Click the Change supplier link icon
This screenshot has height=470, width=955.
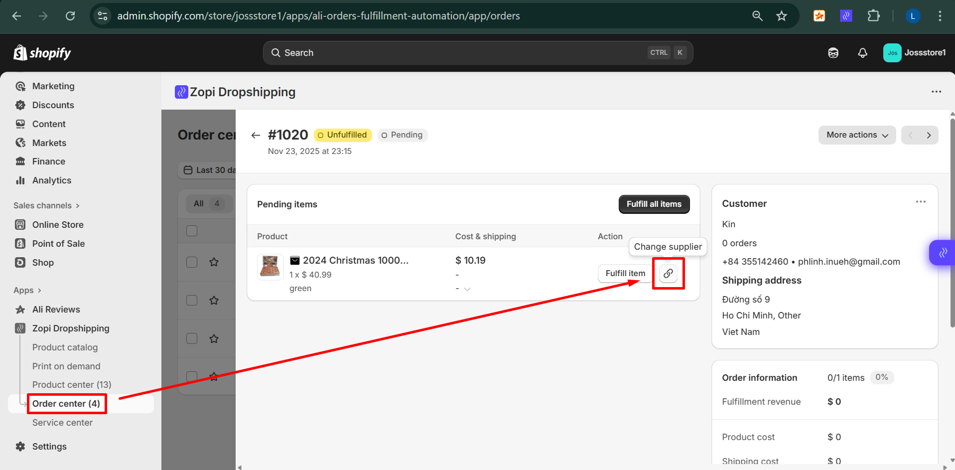click(x=668, y=273)
